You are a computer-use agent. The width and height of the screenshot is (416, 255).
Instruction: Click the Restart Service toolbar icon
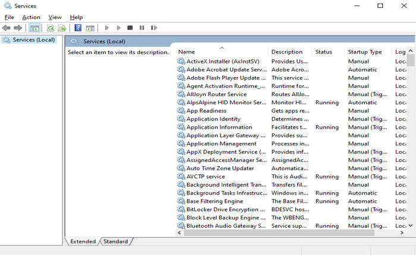click(x=154, y=28)
